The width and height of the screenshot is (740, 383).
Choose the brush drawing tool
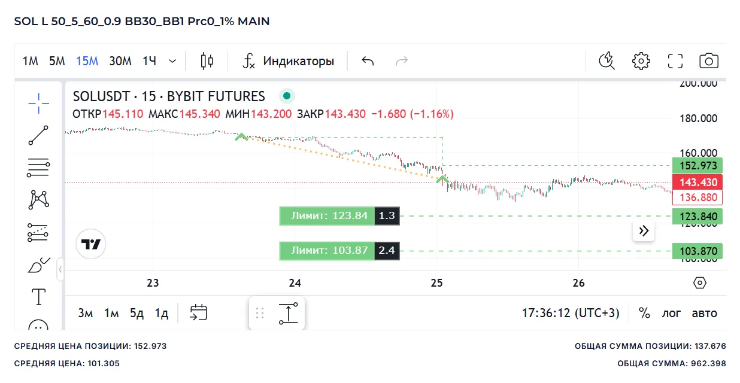pyautogui.click(x=39, y=265)
